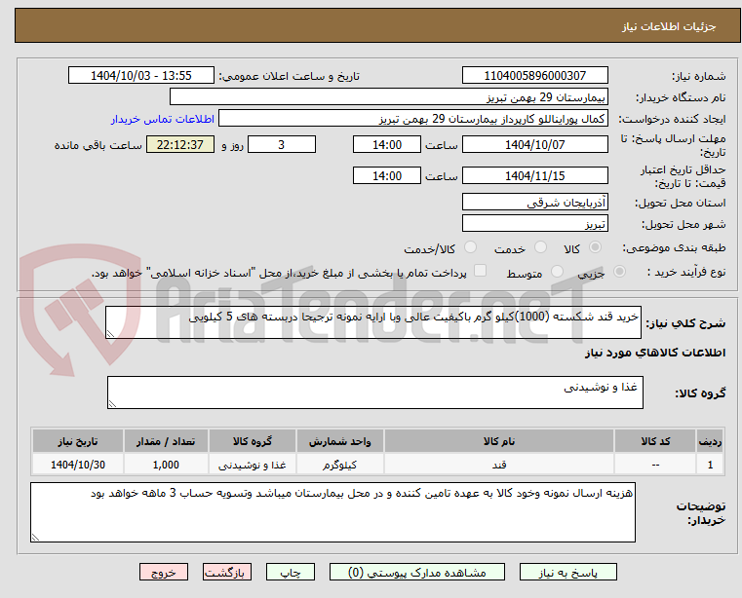Click the -- item code cell
Viewport: 742px width, 598px height.
[x=655, y=465]
